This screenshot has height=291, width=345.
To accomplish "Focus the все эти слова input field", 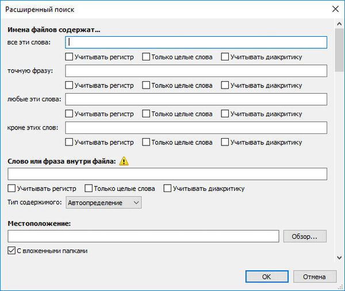I will tap(196, 42).
